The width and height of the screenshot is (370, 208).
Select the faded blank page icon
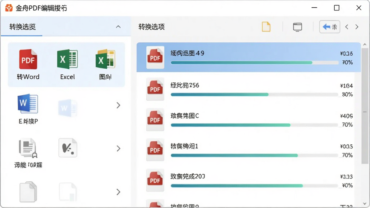point(68,192)
